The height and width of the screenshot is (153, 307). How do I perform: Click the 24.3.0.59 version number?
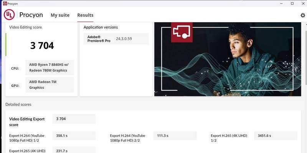click(x=124, y=39)
